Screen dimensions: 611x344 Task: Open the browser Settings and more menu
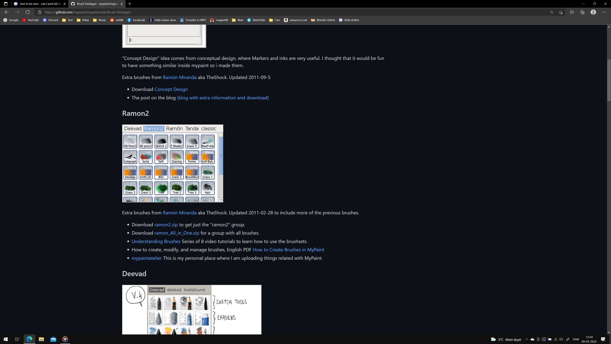click(x=604, y=12)
